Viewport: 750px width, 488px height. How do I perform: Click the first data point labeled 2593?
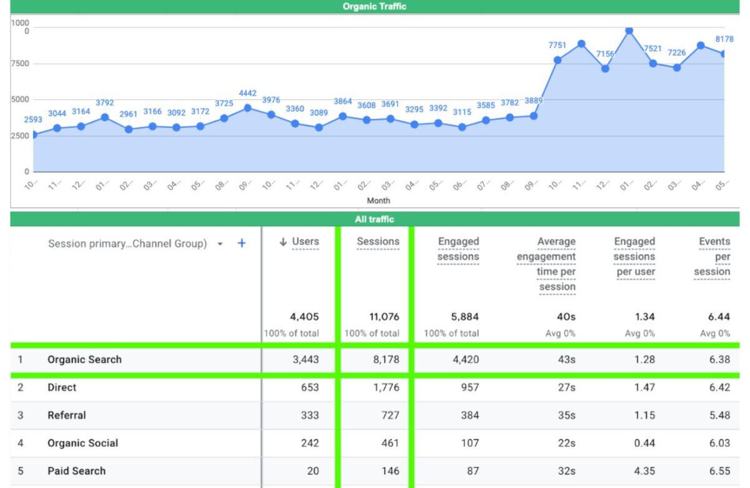click(x=34, y=134)
